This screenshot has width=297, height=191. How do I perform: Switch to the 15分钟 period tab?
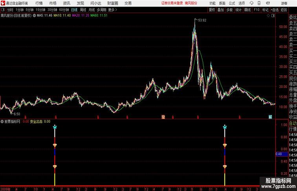coord(40,10)
